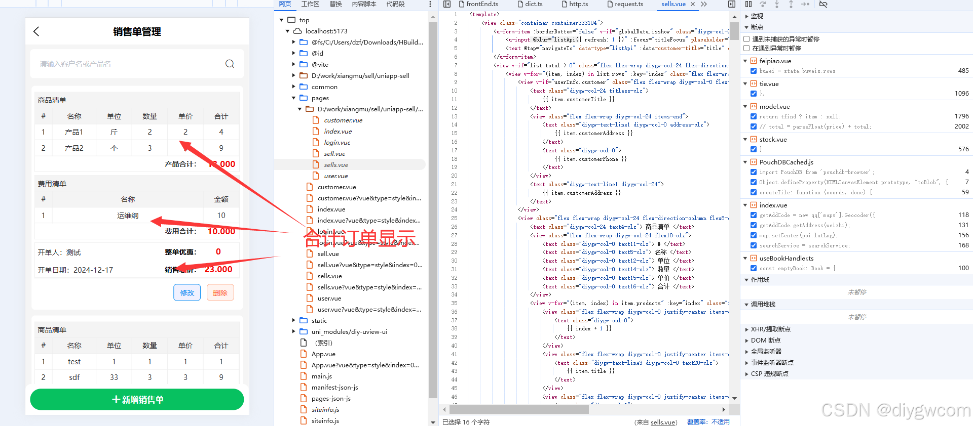Expand the XHR/提取断点 section
This screenshot has width=973, height=426.
coord(746,329)
